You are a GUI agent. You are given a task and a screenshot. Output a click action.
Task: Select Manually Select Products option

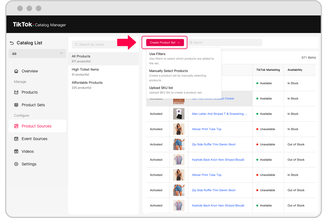click(168, 71)
